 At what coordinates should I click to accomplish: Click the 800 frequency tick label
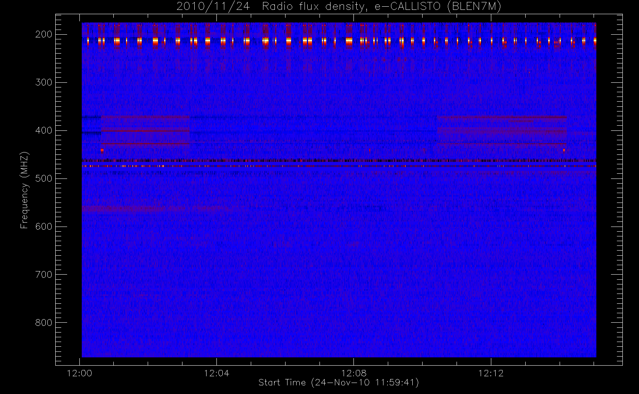click(x=44, y=323)
